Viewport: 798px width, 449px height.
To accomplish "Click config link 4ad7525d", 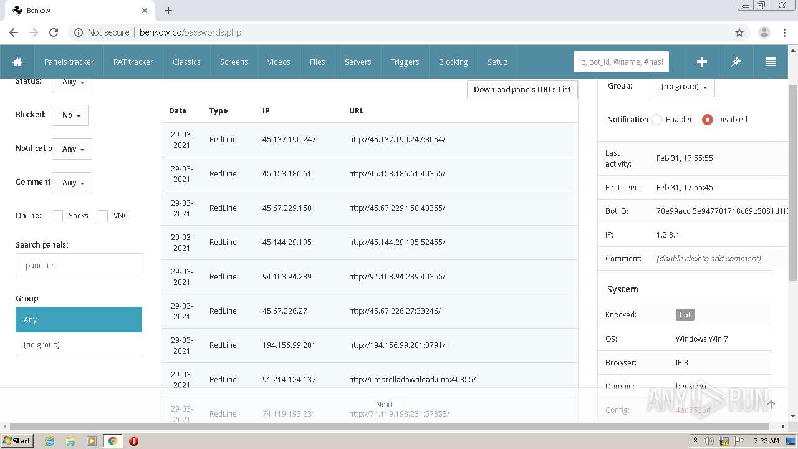I will tap(693, 410).
